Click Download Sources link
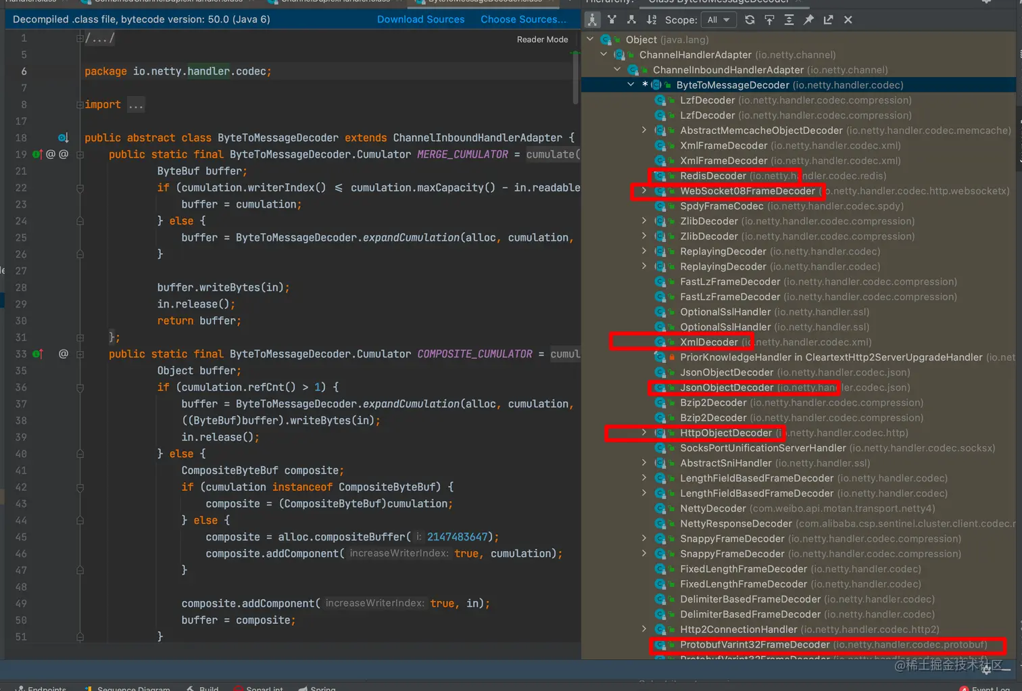Image resolution: width=1022 pixels, height=691 pixels. [x=420, y=20]
